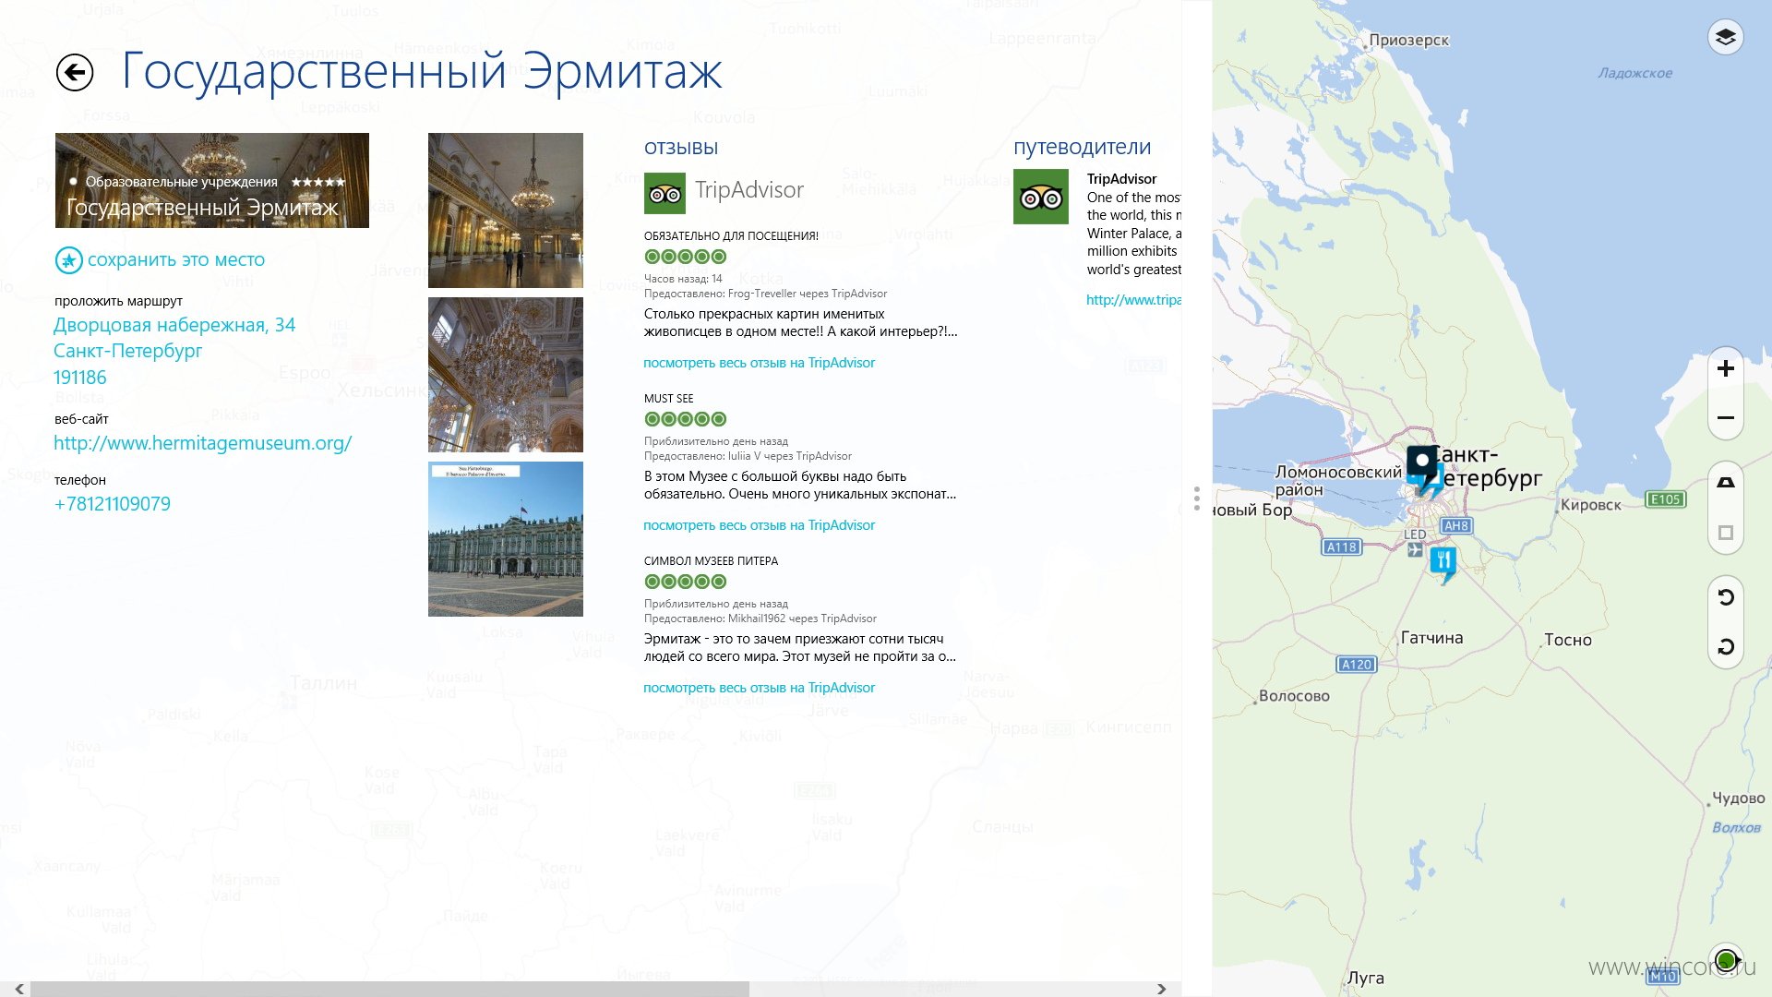This screenshot has width=1772, height=997.
Task: Click the page title Государственный Эрмитаж
Action: (422, 72)
